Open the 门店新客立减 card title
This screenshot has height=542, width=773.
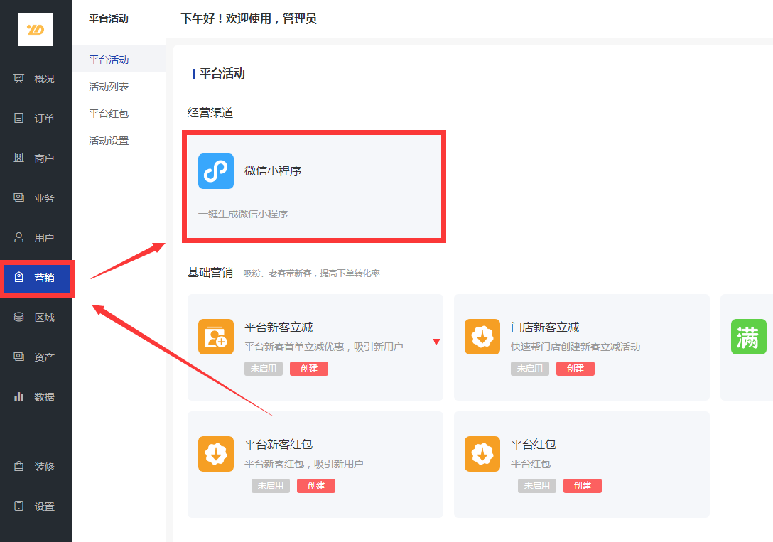(545, 327)
